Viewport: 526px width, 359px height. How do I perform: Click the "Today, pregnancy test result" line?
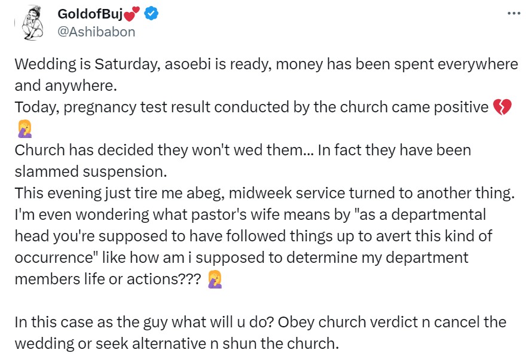pyautogui.click(x=251, y=108)
